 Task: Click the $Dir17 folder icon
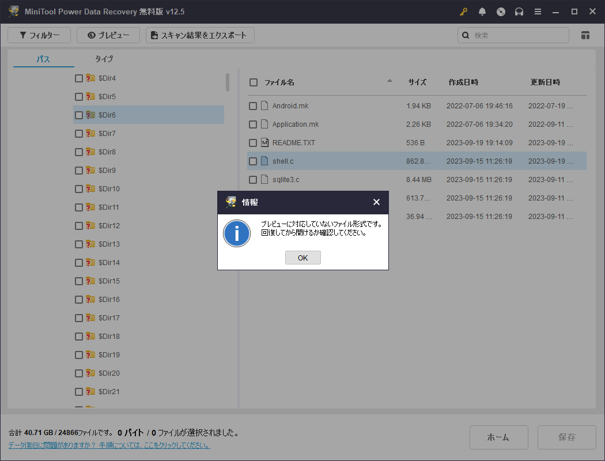tap(90, 318)
